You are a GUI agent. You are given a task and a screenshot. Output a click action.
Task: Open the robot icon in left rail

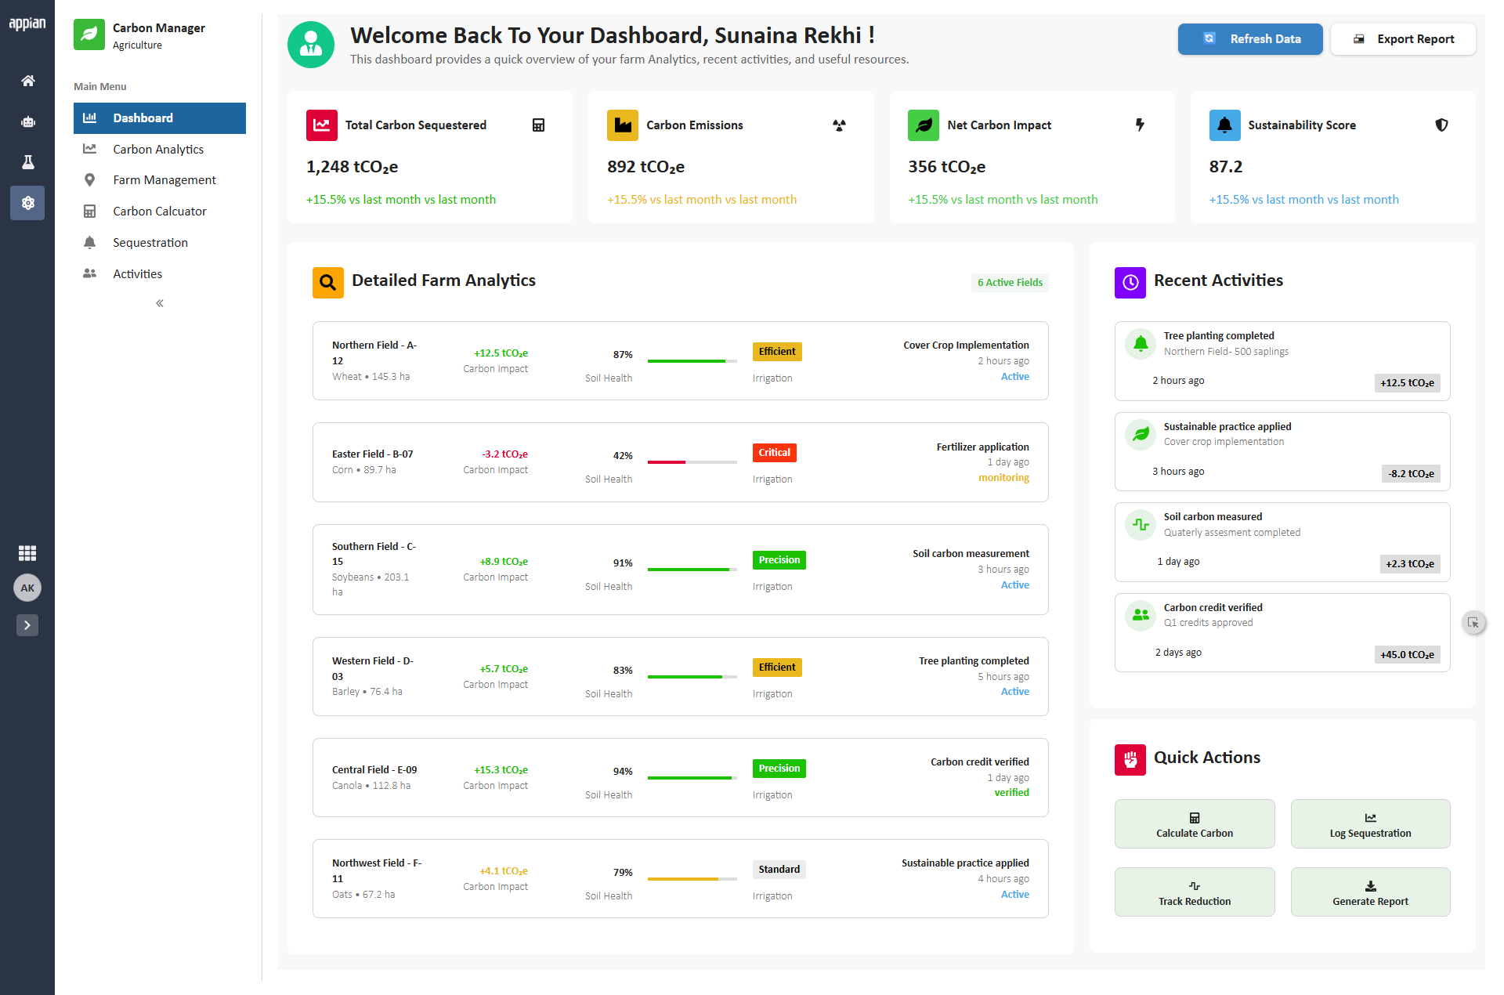(x=27, y=121)
